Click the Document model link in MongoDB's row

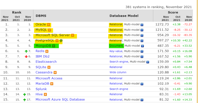[x=116, y=46]
